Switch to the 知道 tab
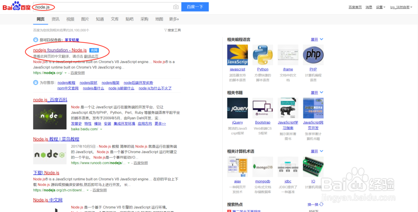 click(100, 19)
